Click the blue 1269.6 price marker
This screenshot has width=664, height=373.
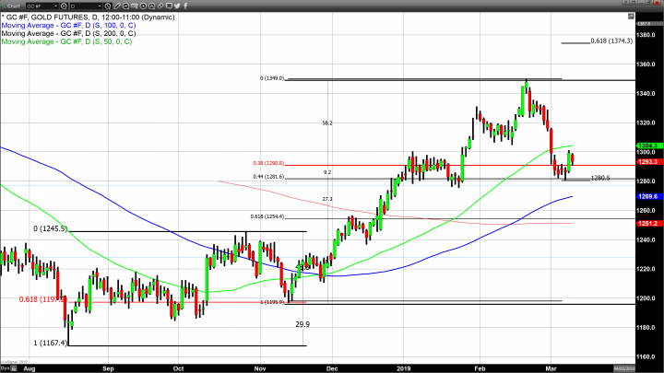click(x=647, y=196)
